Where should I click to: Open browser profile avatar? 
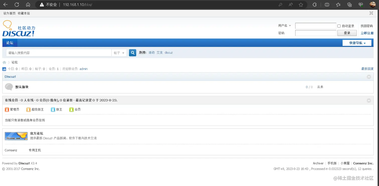coord(372,5)
